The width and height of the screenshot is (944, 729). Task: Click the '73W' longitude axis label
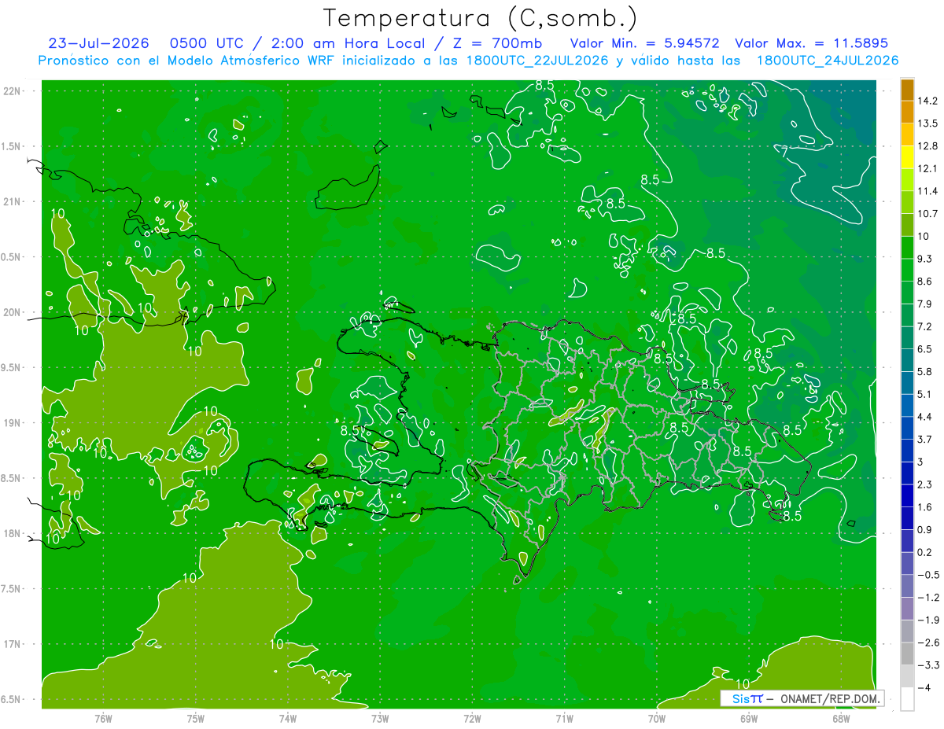(x=380, y=719)
